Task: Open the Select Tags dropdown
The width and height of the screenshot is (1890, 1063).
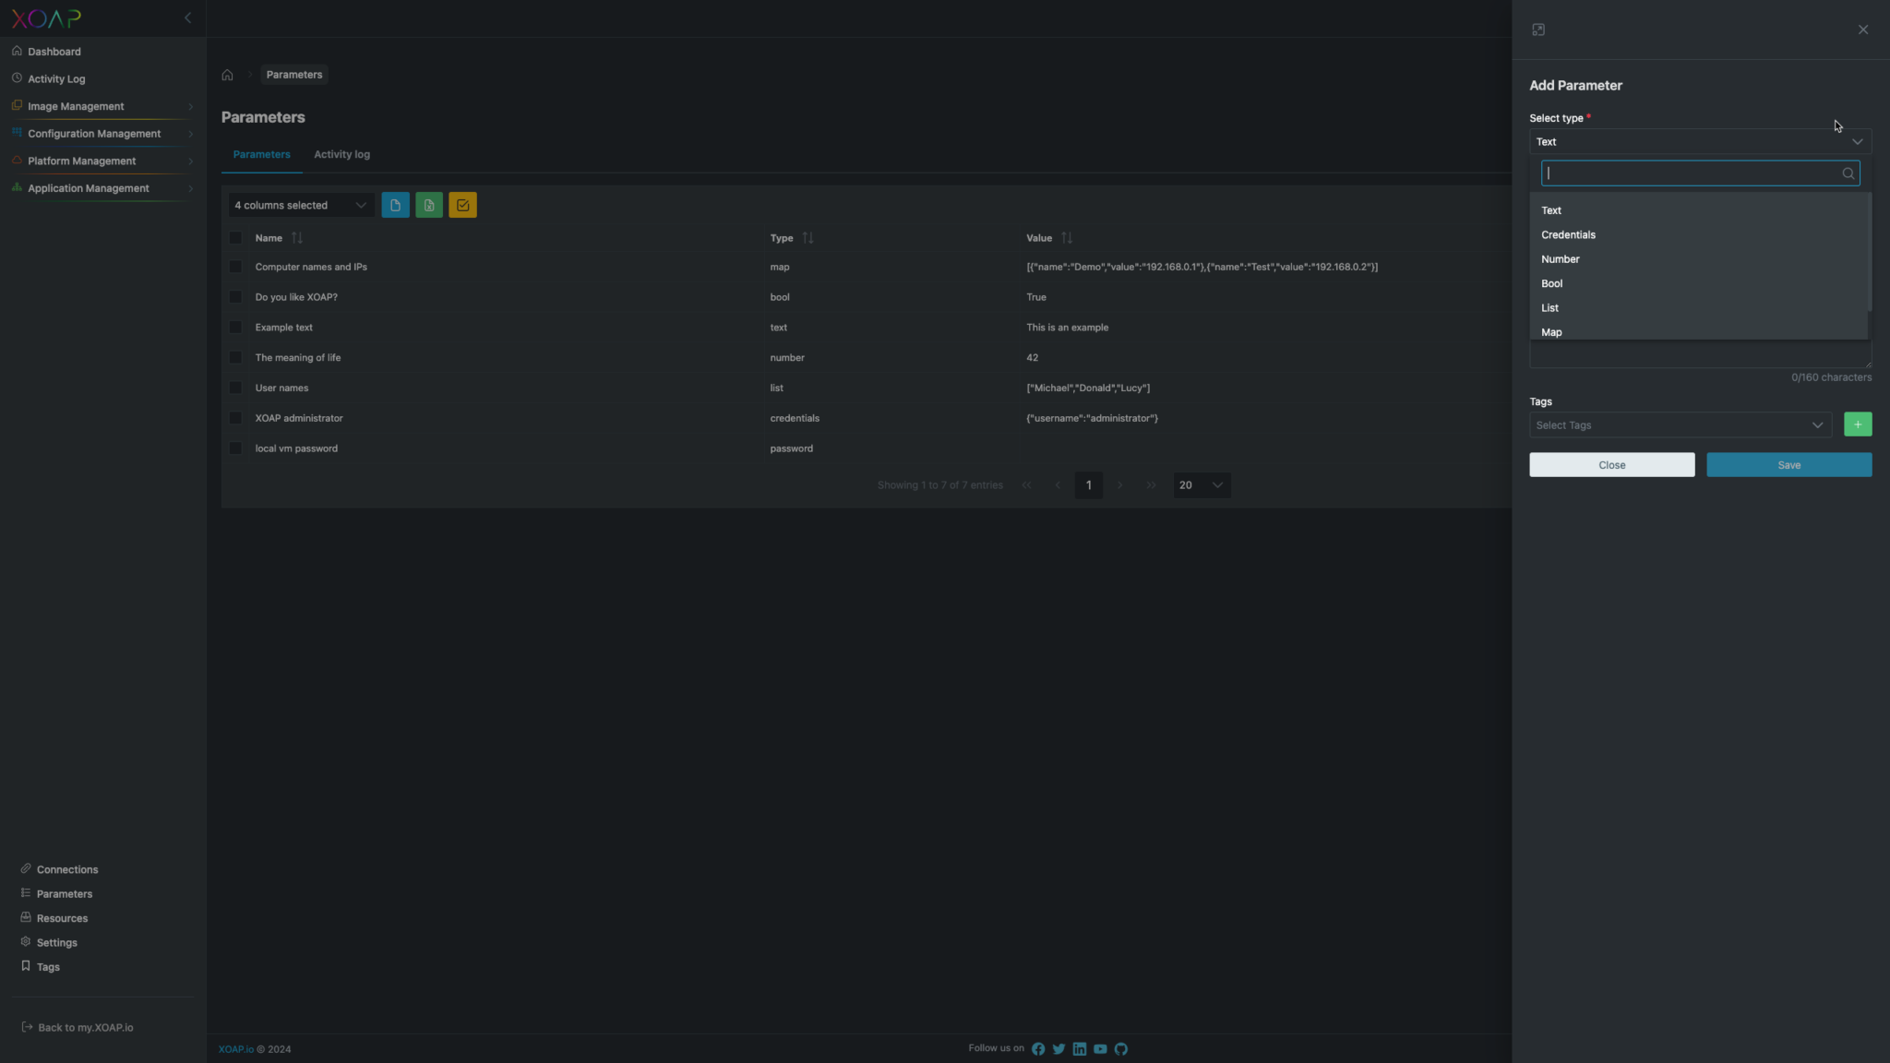Action: 1679,424
